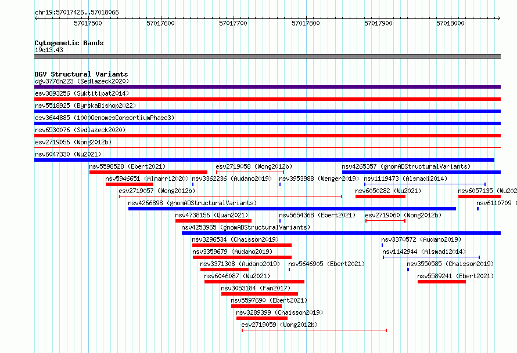Open nsv3289399 (Chaisson2019) label
517x353 pixels.
pos(279,312)
